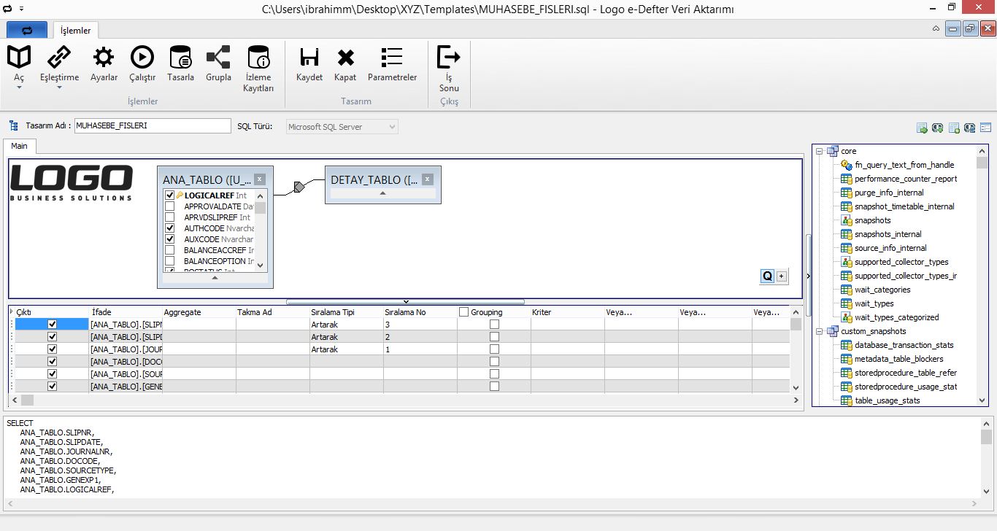
Task: Click the Artarak cell with Sıralama No 2
Action: pyautogui.click(x=346, y=337)
